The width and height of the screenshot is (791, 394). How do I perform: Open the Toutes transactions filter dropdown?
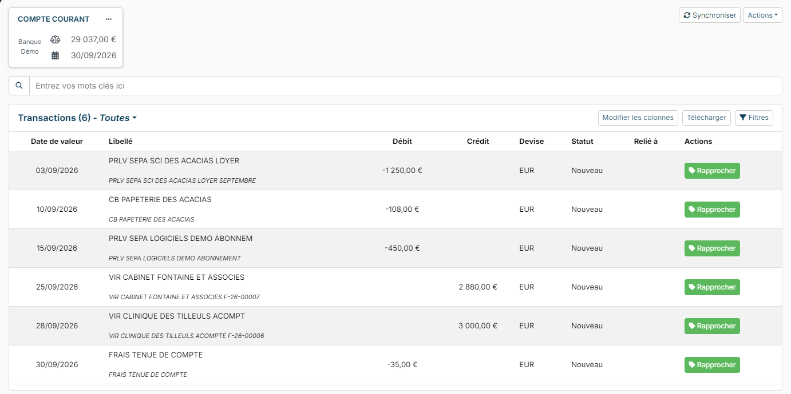tap(118, 118)
